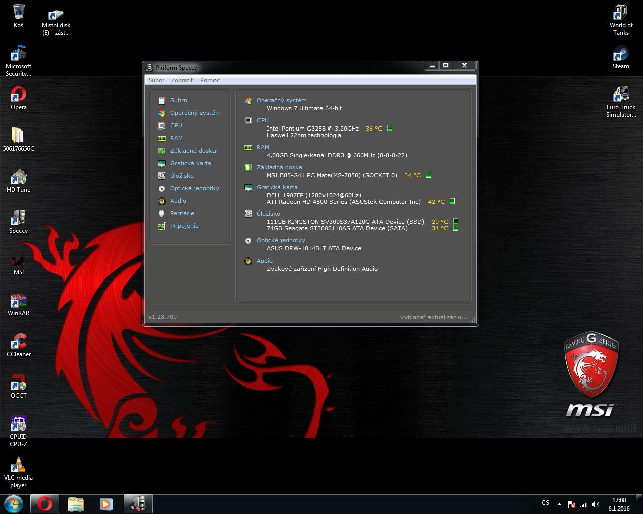Select the Speccy desktop icon
Screen dimensions: 643x514
pos(19,222)
